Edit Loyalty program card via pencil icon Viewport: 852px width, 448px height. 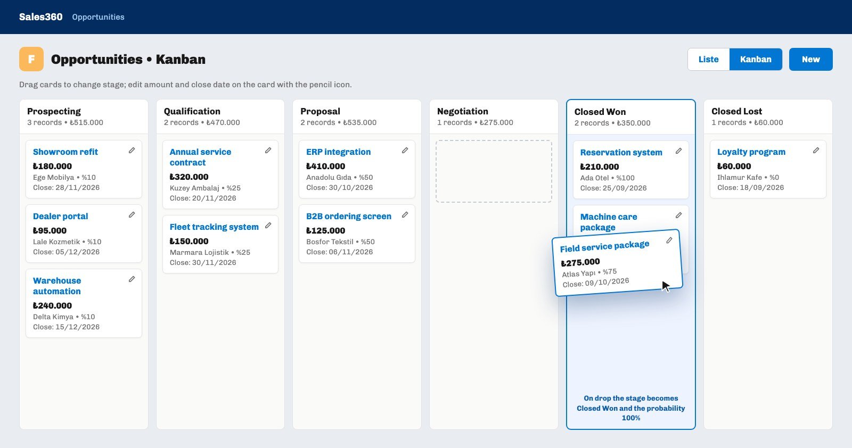point(816,151)
